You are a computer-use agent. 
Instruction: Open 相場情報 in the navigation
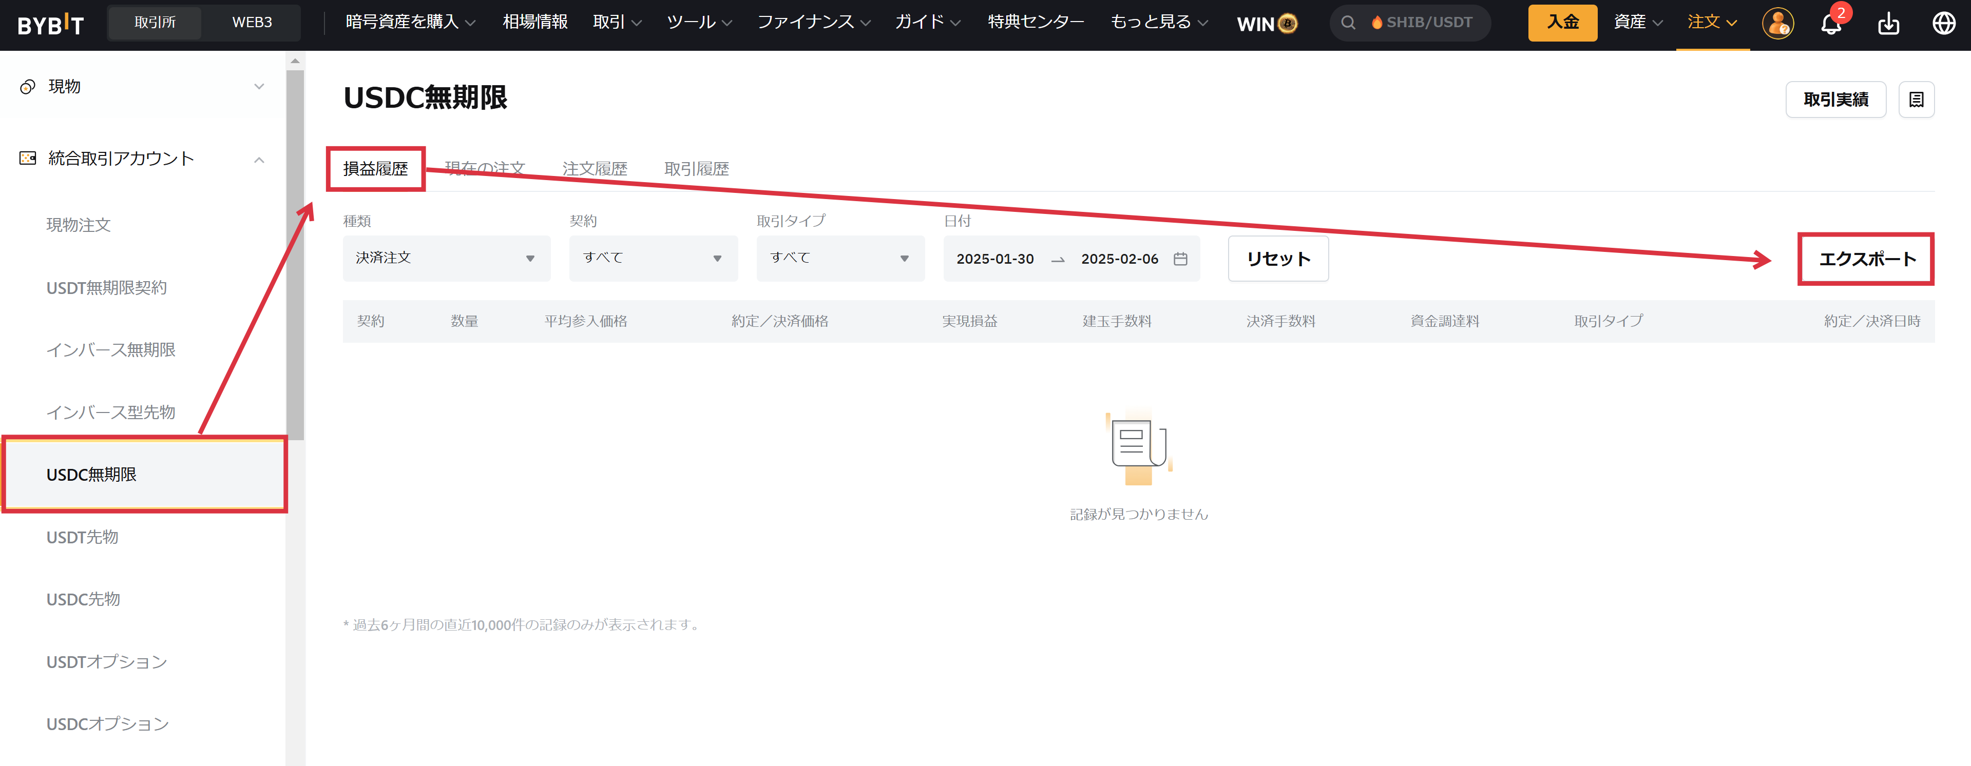click(x=535, y=22)
